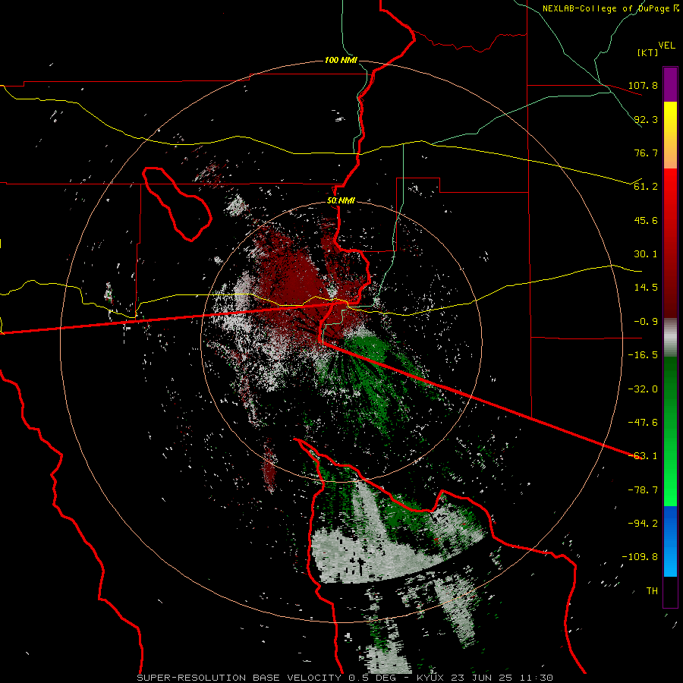Screen dimensions: 683x683
Task: Click the TH legend label
Action: pyautogui.click(x=652, y=591)
